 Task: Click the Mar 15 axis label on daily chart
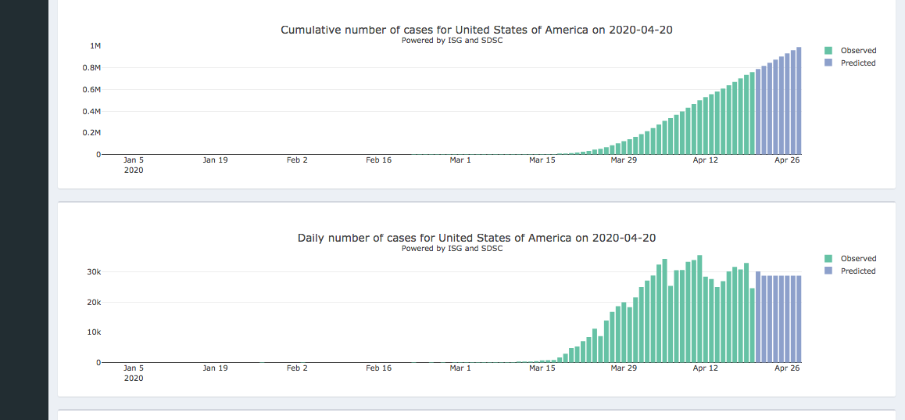[542, 368]
